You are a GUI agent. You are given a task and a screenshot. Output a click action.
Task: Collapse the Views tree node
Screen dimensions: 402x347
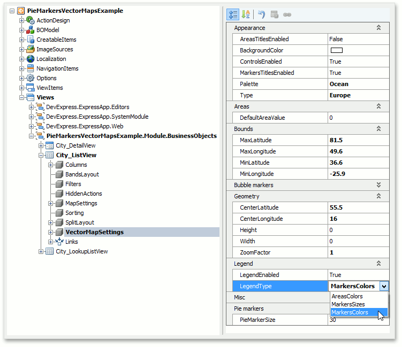(22, 97)
